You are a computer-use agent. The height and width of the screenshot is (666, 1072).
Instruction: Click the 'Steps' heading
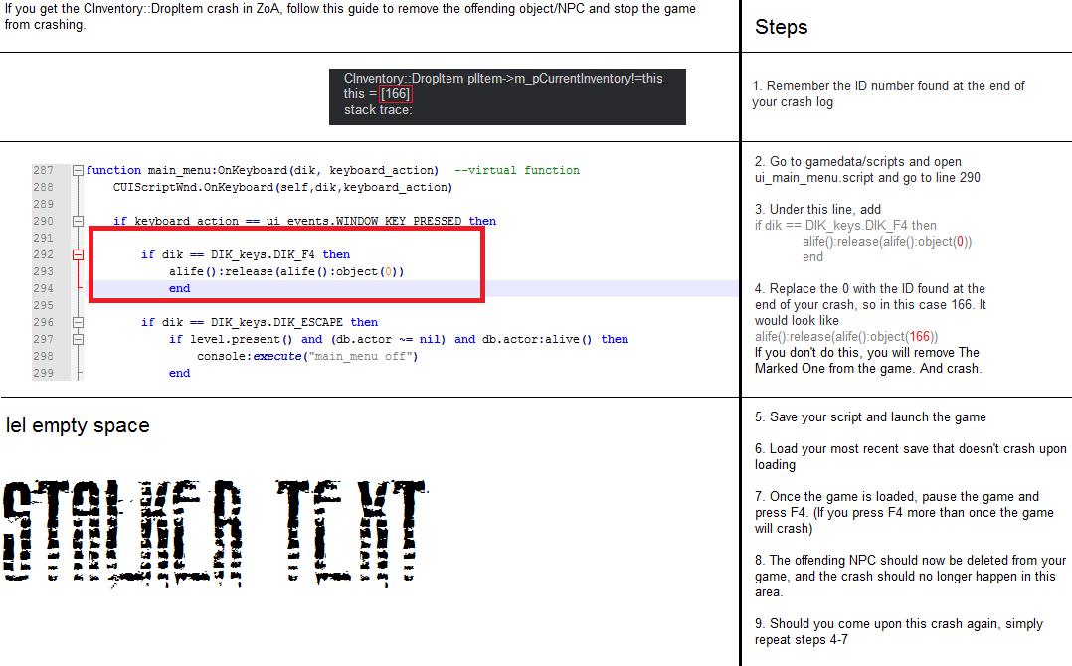pos(782,27)
